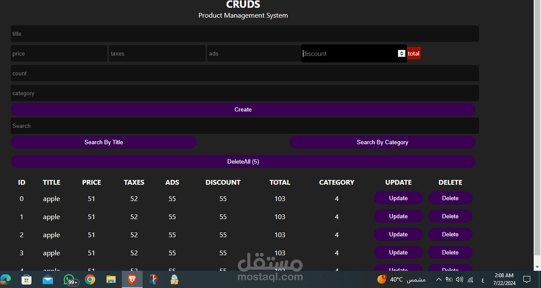Click Delete for product ID 0

[450, 198]
